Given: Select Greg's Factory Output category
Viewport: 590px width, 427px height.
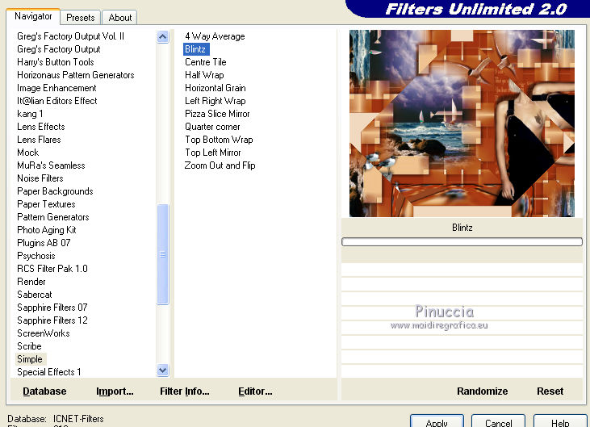Looking at the screenshot, I should [x=59, y=49].
